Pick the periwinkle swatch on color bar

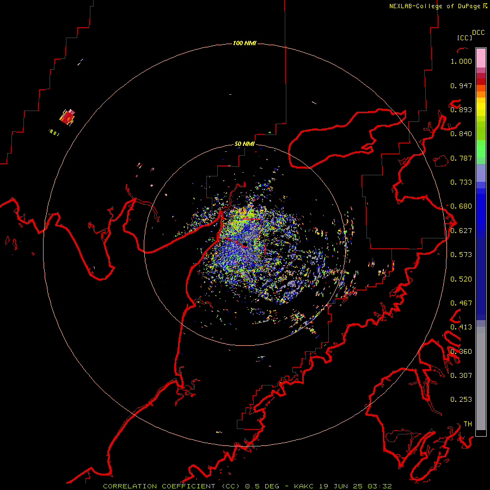(x=481, y=173)
